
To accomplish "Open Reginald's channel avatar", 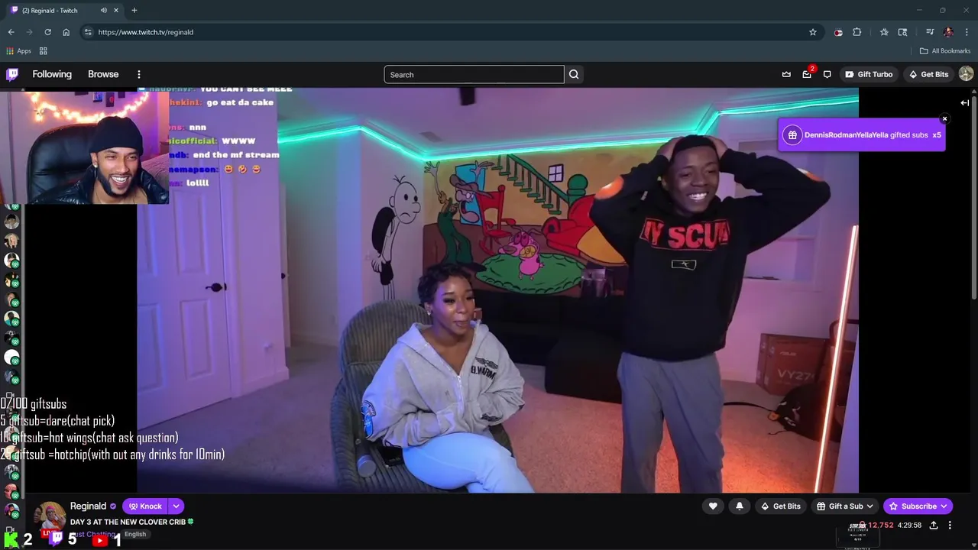I will (50, 516).
